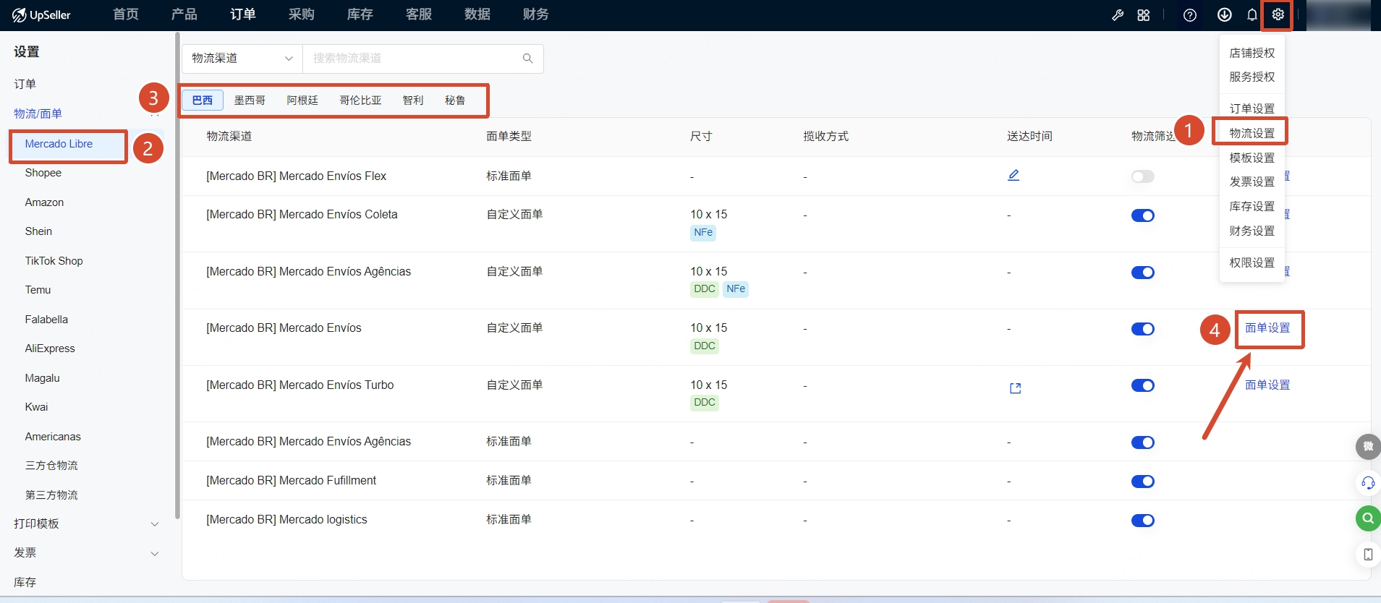Image resolution: width=1381 pixels, height=603 pixels.
Task: Click 面单设置 link for Mercado Envíos
Action: tap(1267, 328)
